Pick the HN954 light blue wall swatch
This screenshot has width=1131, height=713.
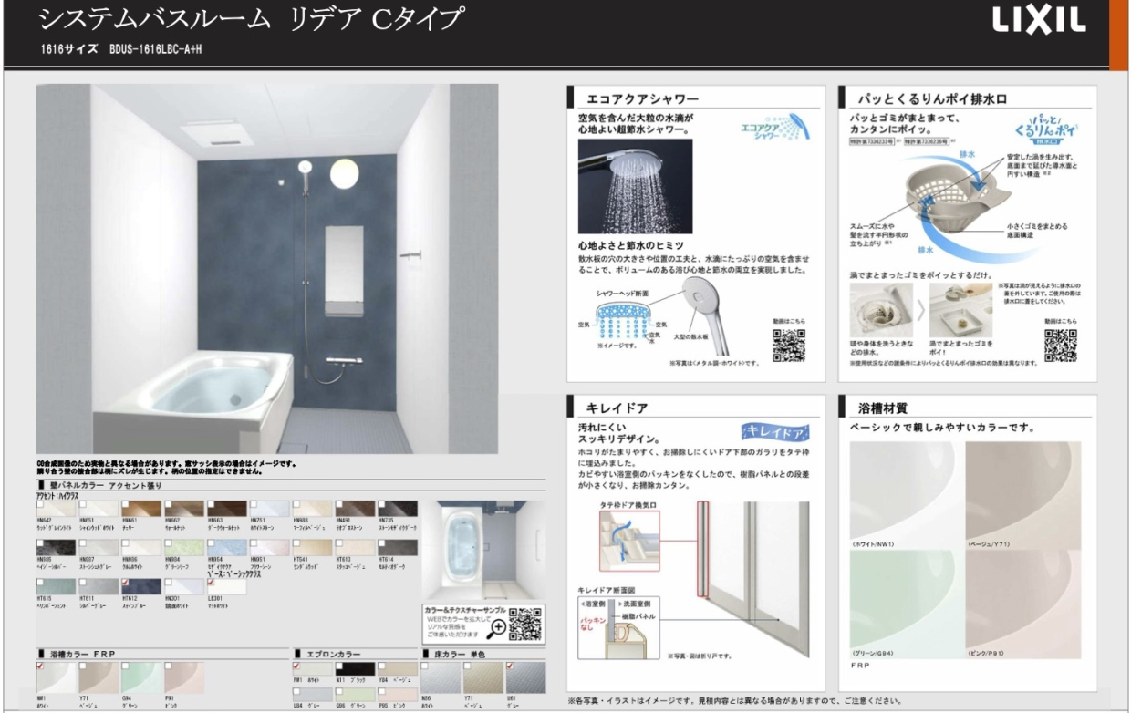click(x=226, y=548)
